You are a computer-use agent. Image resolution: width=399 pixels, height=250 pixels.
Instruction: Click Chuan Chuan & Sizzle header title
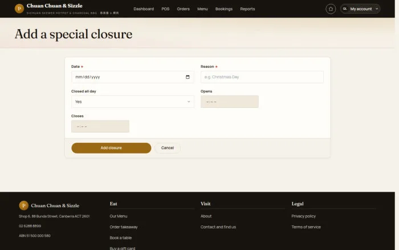pos(55,6)
